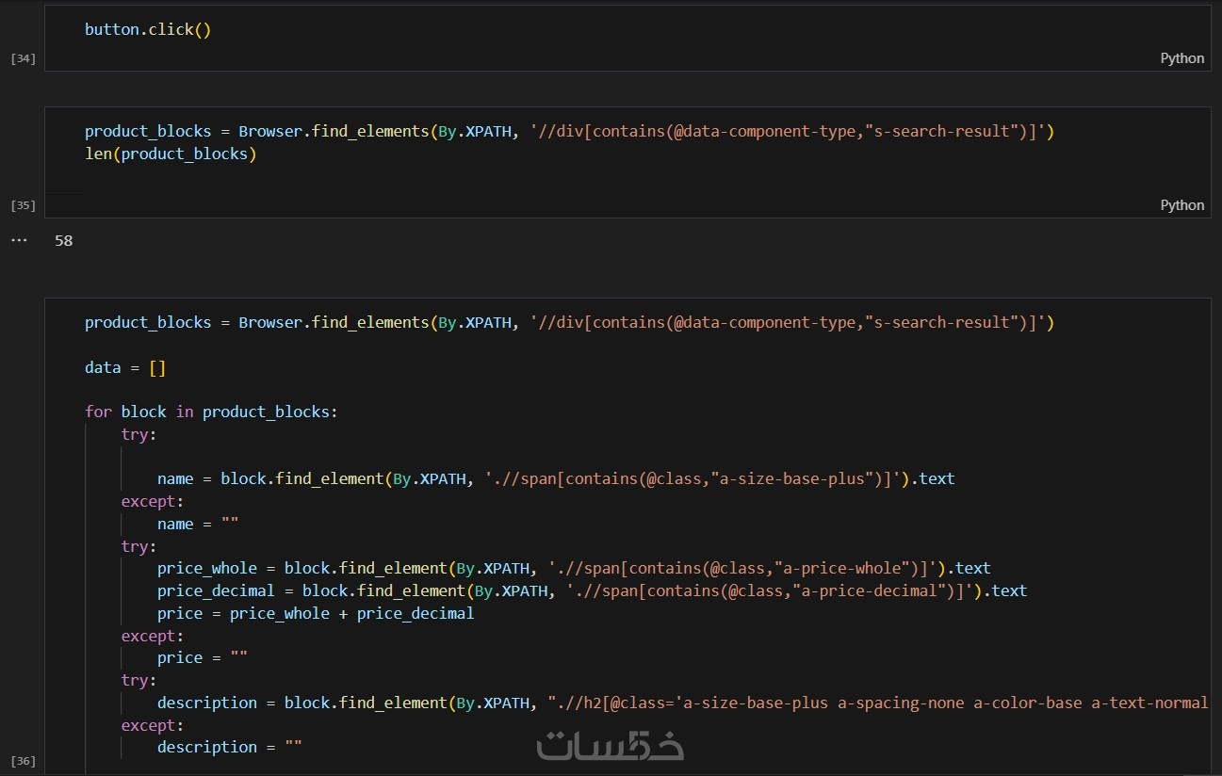This screenshot has width=1222, height=776.
Task: Open the output actions ellipsis beside 58
Action: point(19,240)
